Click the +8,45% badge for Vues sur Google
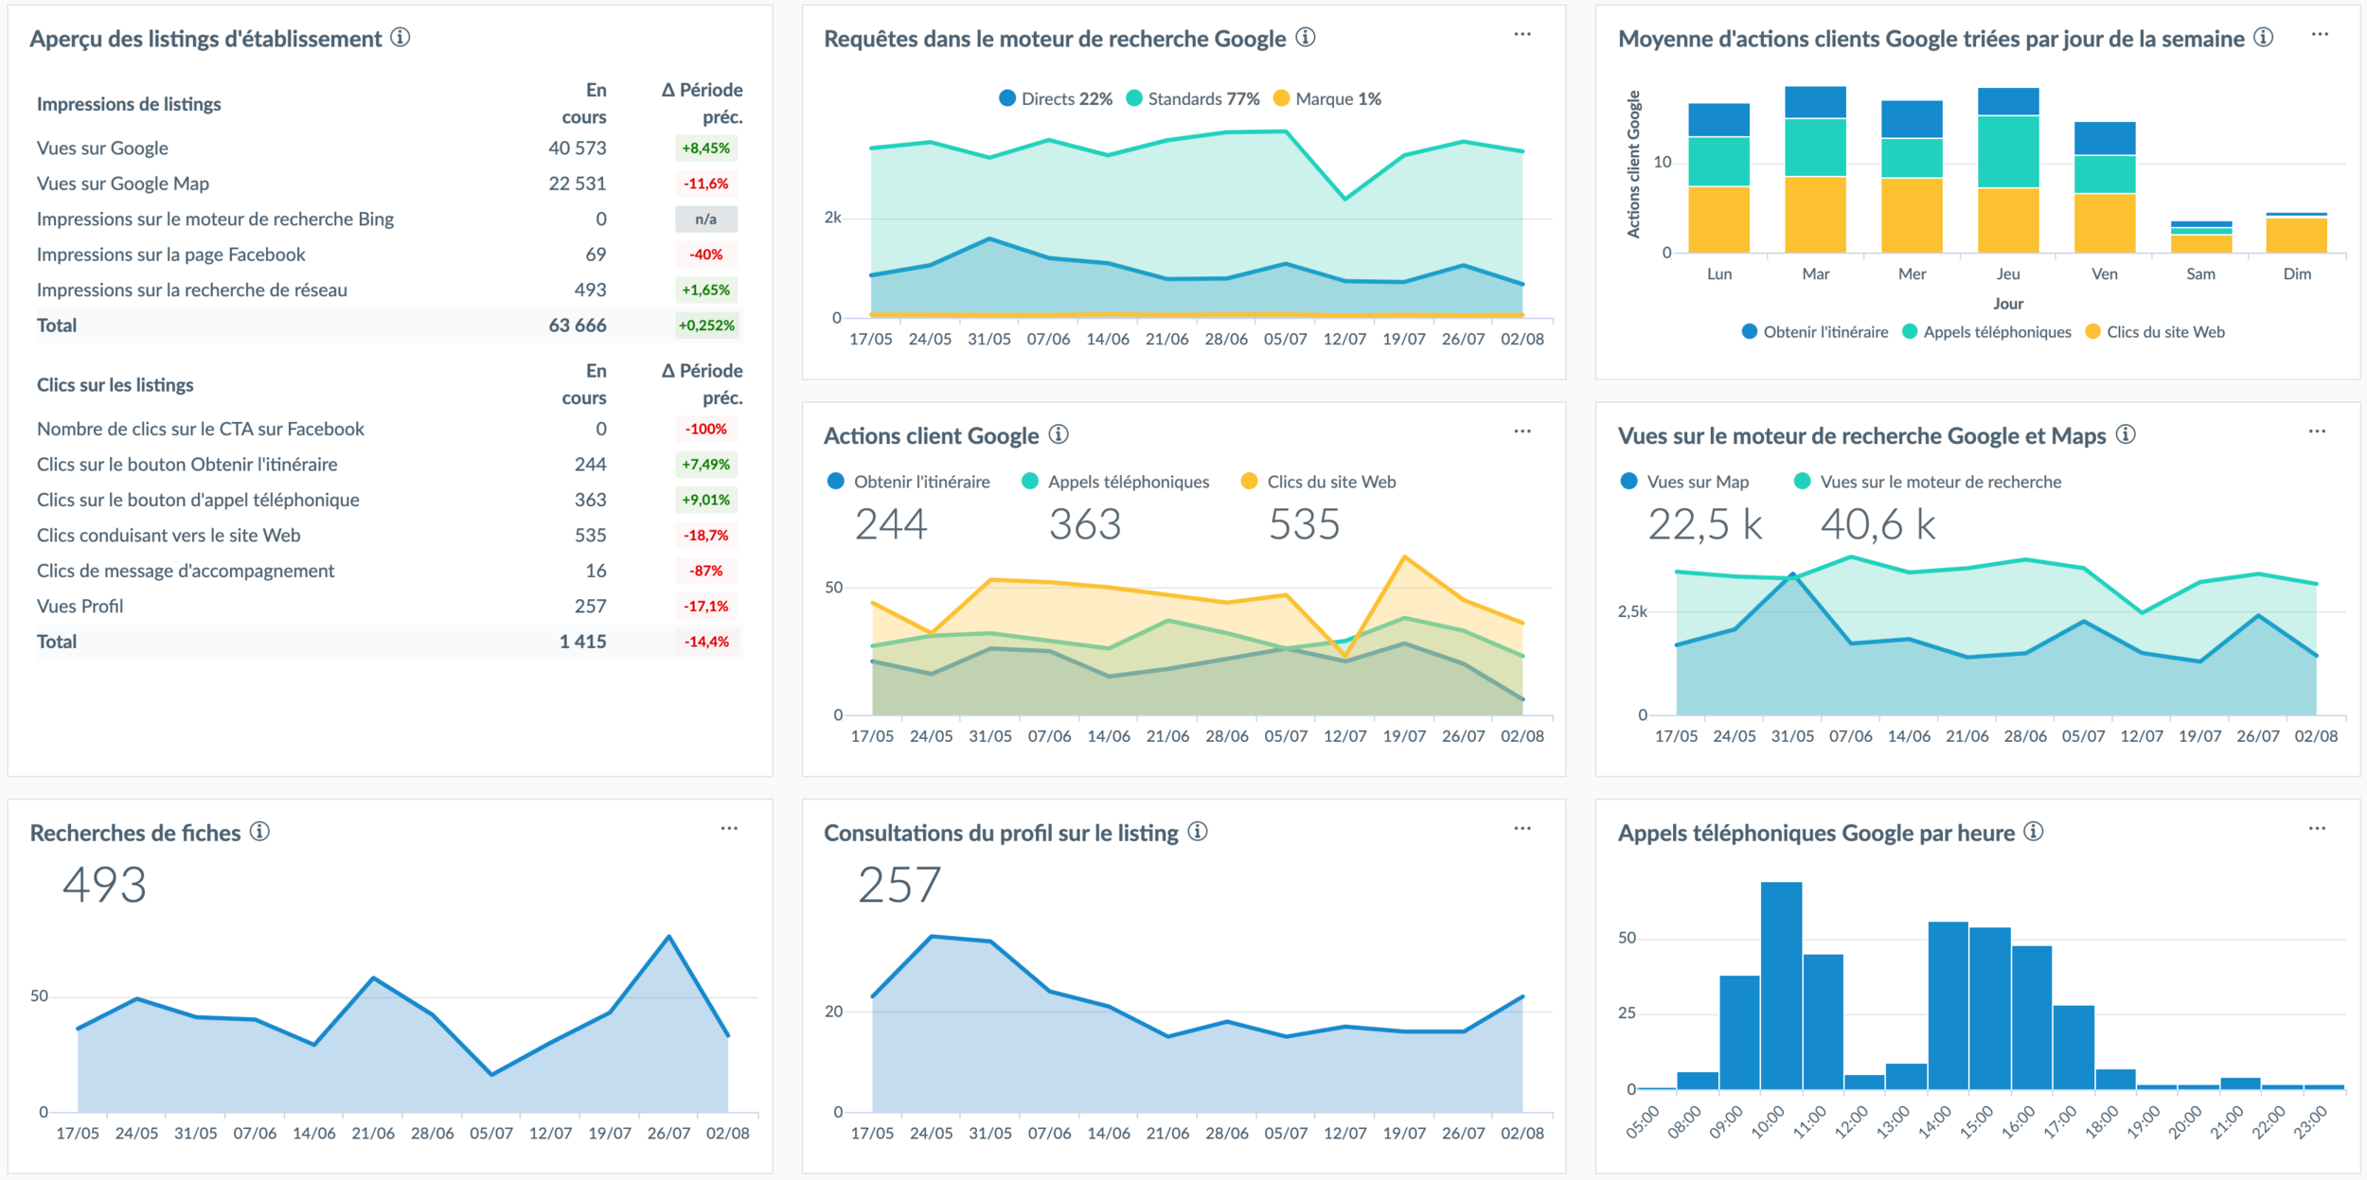 706,149
